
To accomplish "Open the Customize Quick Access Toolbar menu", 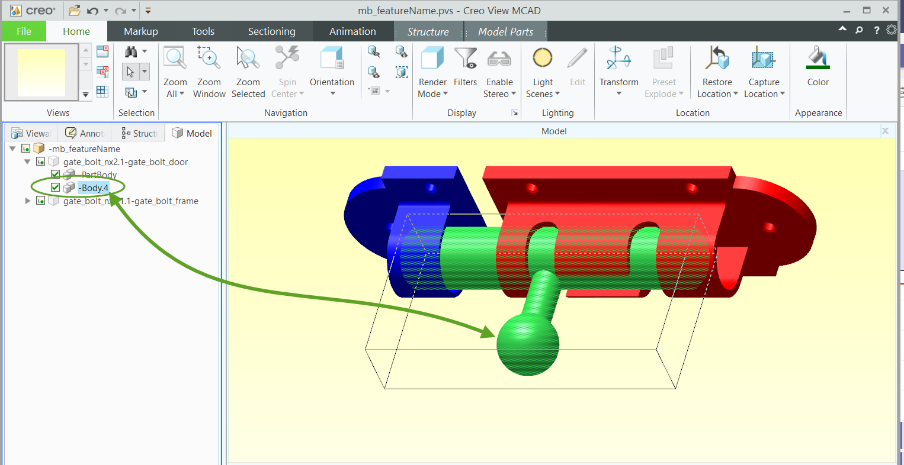I will click(x=148, y=11).
